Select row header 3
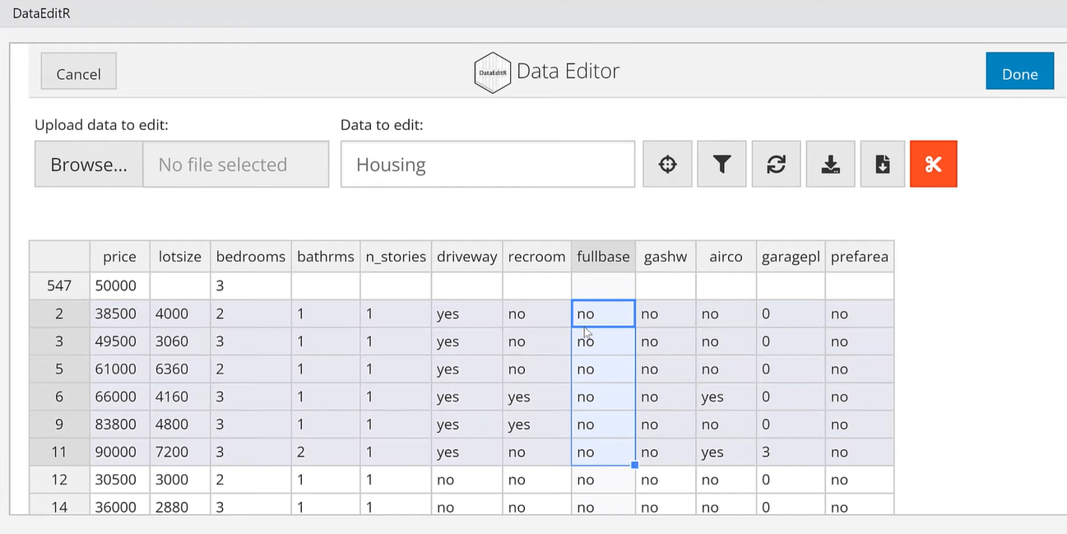 pos(59,341)
